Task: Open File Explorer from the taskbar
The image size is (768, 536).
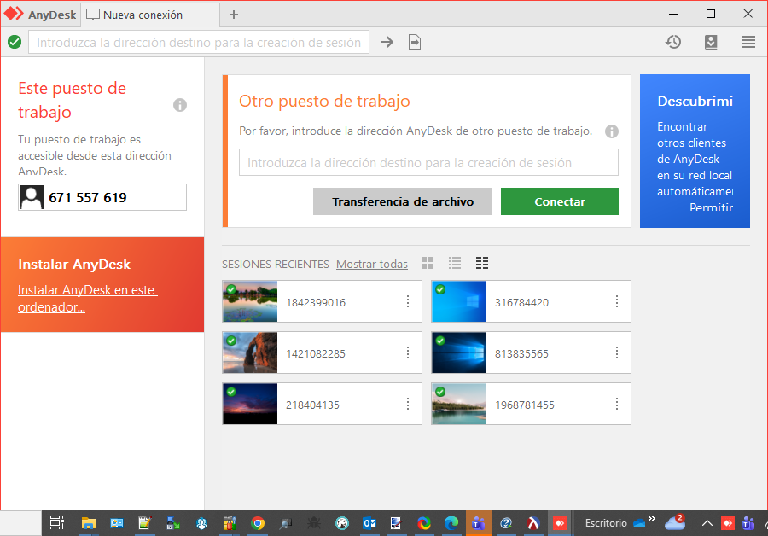Action: (88, 523)
